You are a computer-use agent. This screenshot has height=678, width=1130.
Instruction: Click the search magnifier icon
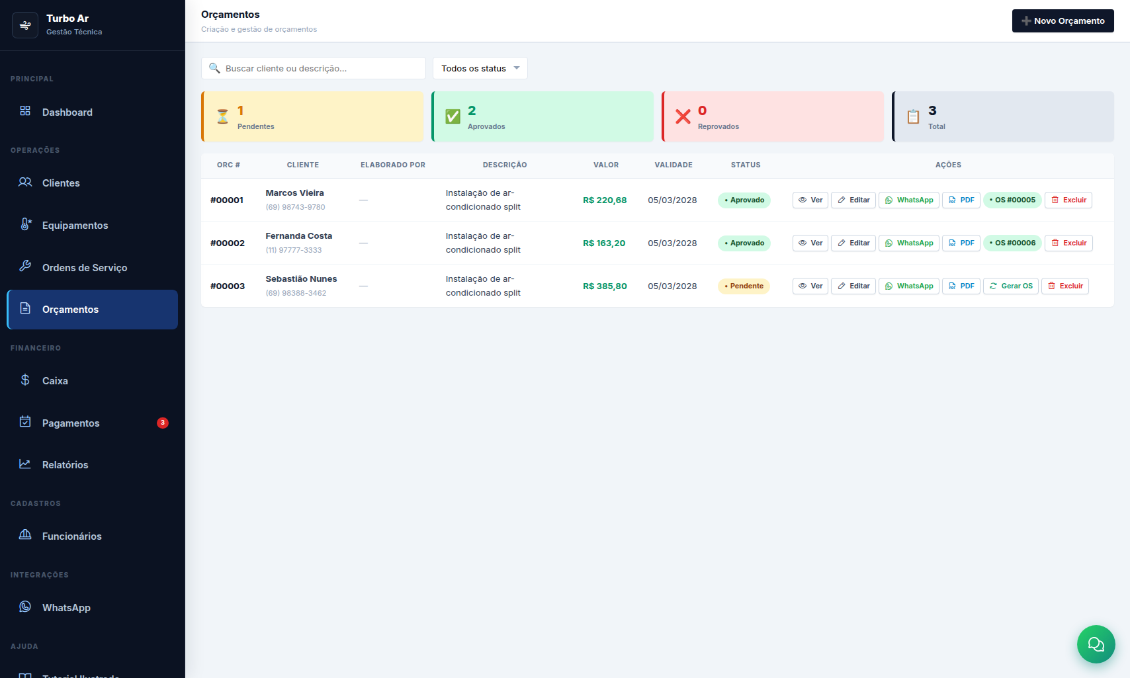tap(214, 68)
